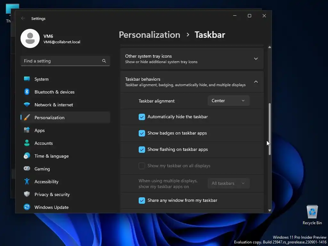The height and width of the screenshot is (246, 328).
Task: Collapse the Taskbar behaviors section
Action: click(x=192, y=82)
